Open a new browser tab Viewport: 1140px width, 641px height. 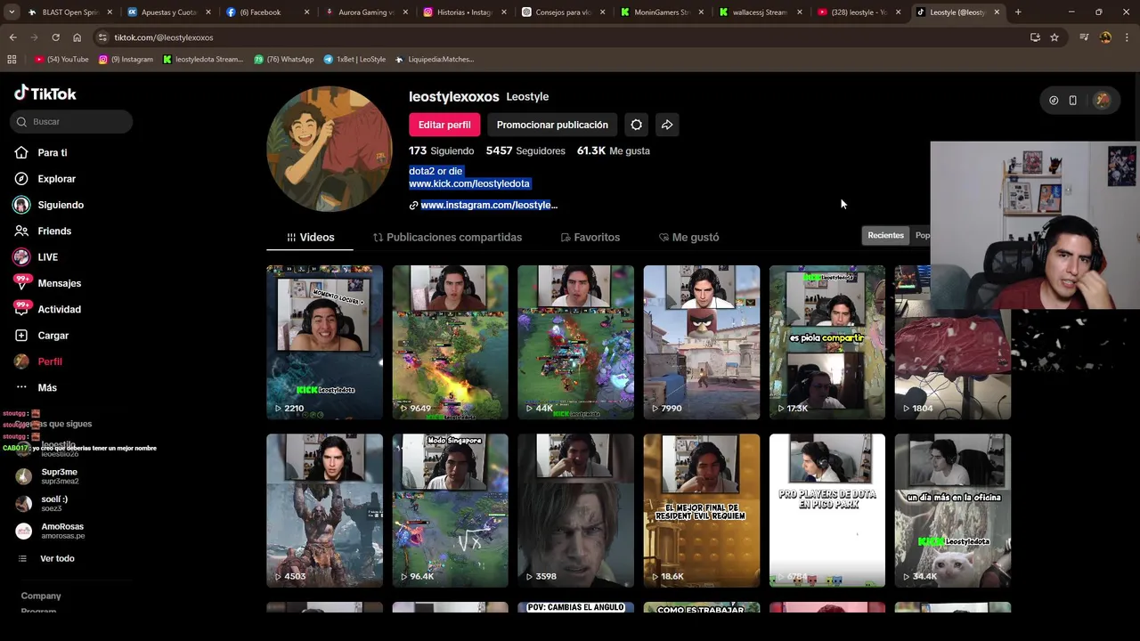(x=1018, y=12)
